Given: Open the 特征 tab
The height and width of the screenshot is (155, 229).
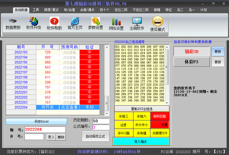Looking at the screenshot, I should pos(168,10).
